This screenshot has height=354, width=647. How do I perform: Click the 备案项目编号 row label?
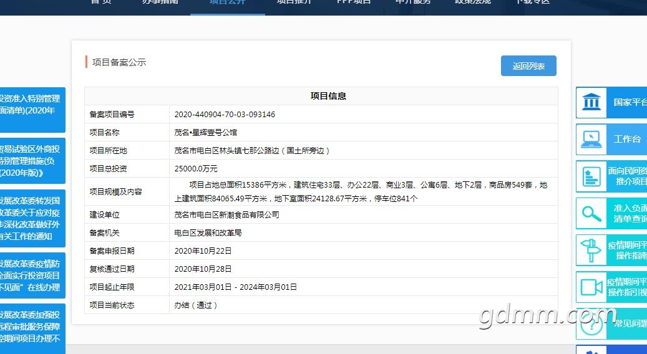(x=112, y=115)
